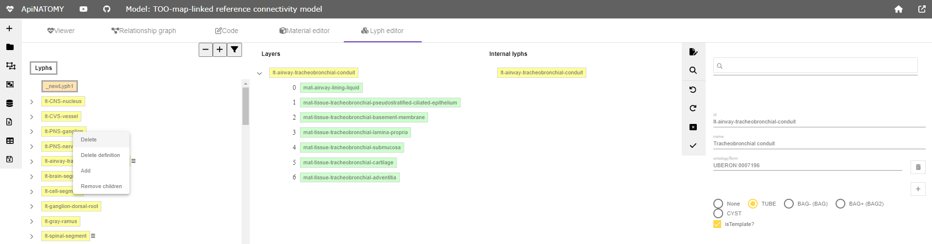Uncheck the isTemplate checkbox

(x=717, y=224)
